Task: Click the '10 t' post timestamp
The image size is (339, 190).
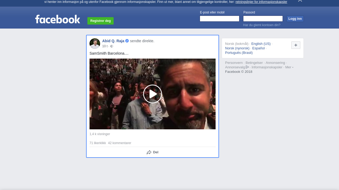Action: pyautogui.click(x=105, y=46)
